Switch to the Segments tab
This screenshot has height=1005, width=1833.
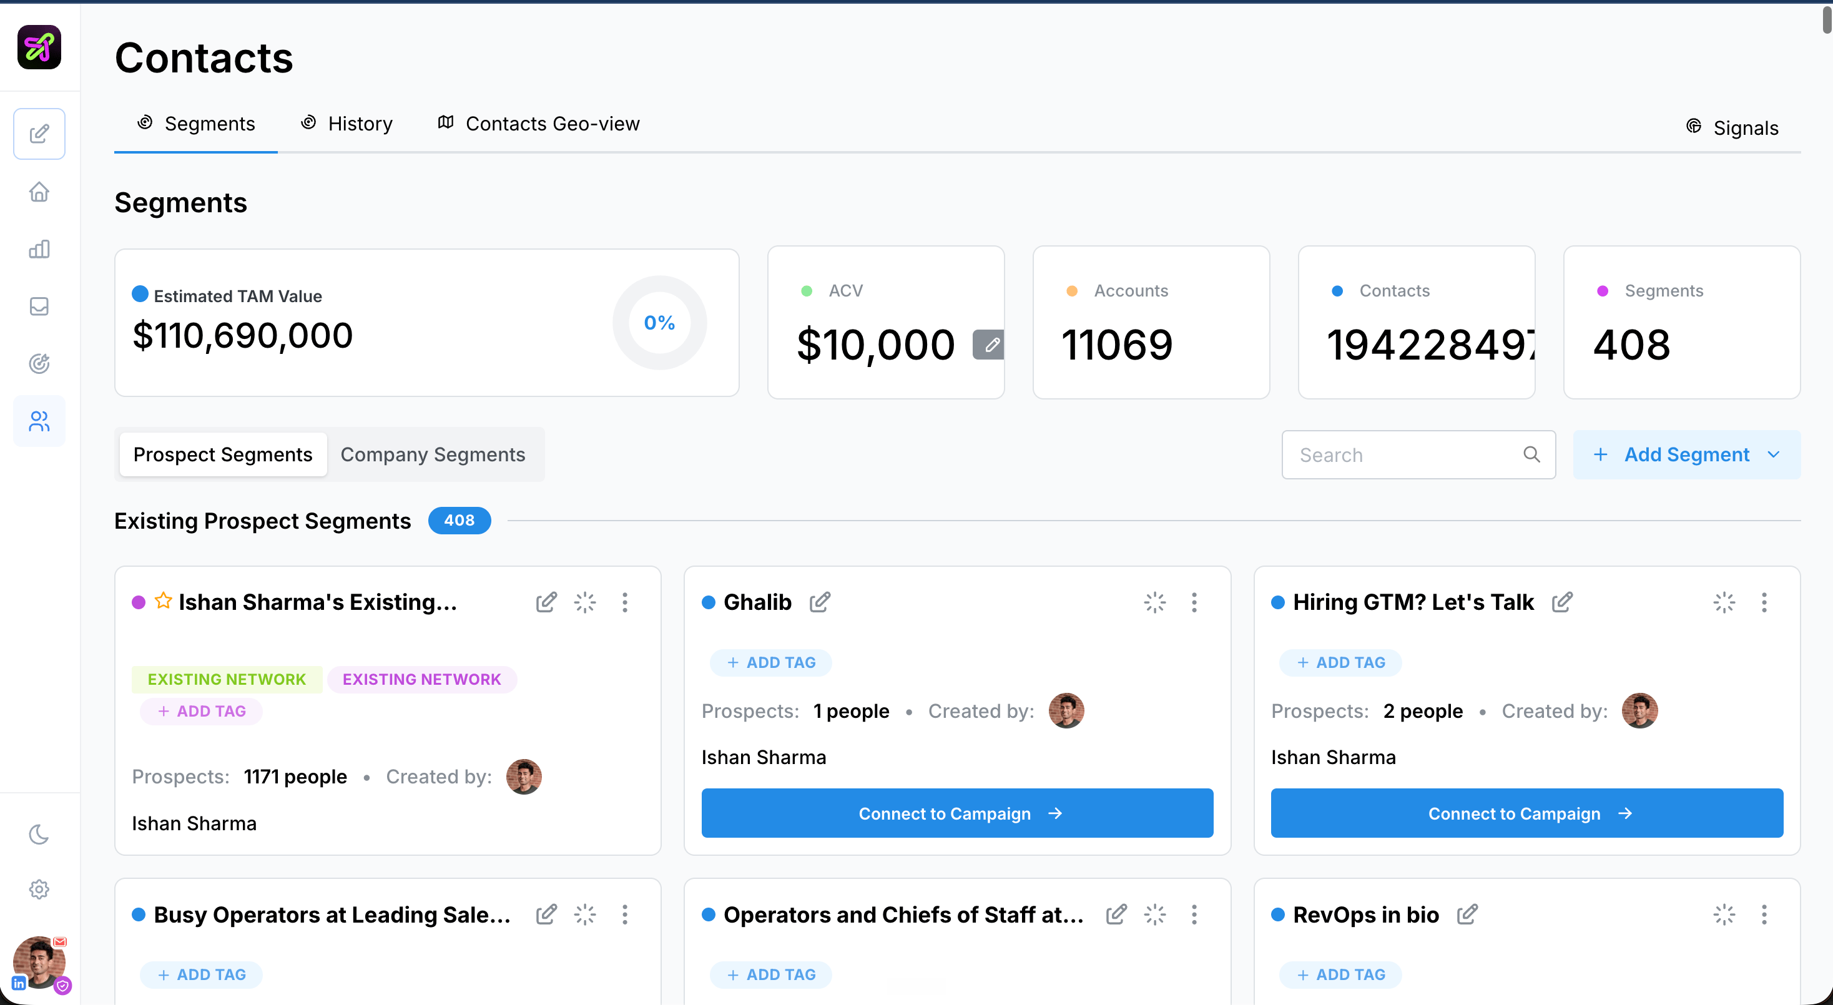tap(195, 124)
